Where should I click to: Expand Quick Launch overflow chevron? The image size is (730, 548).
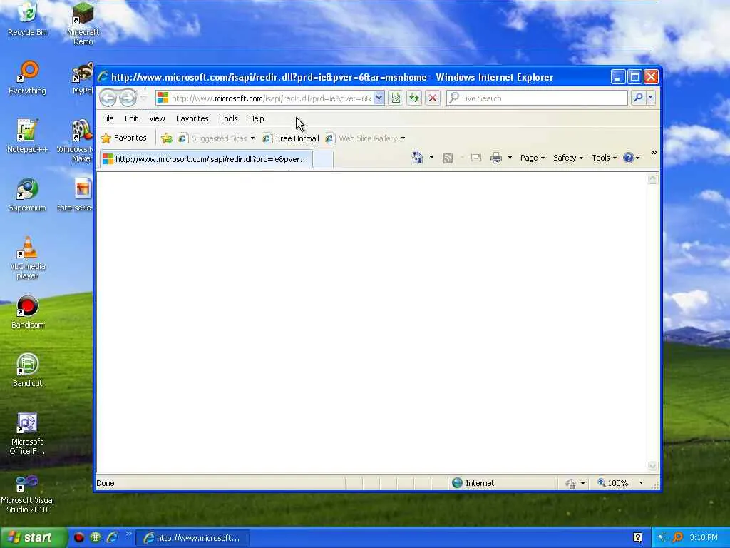[x=128, y=534]
